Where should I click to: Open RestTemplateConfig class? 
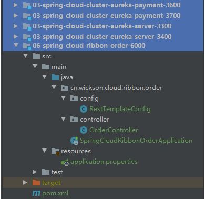click(x=120, y=109)
